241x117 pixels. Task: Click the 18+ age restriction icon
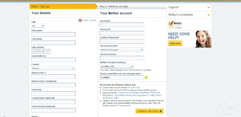tap(80, 20)
